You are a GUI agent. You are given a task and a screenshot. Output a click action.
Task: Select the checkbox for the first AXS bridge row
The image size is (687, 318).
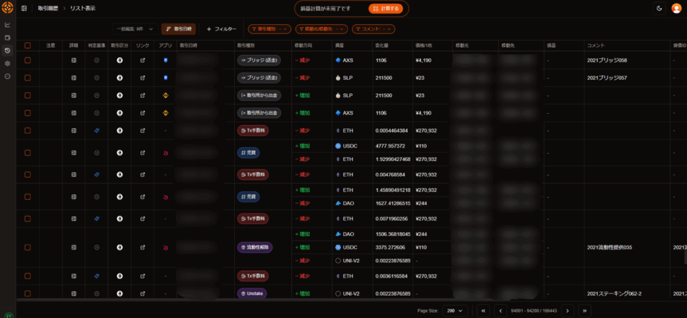(x=28, y=60)
